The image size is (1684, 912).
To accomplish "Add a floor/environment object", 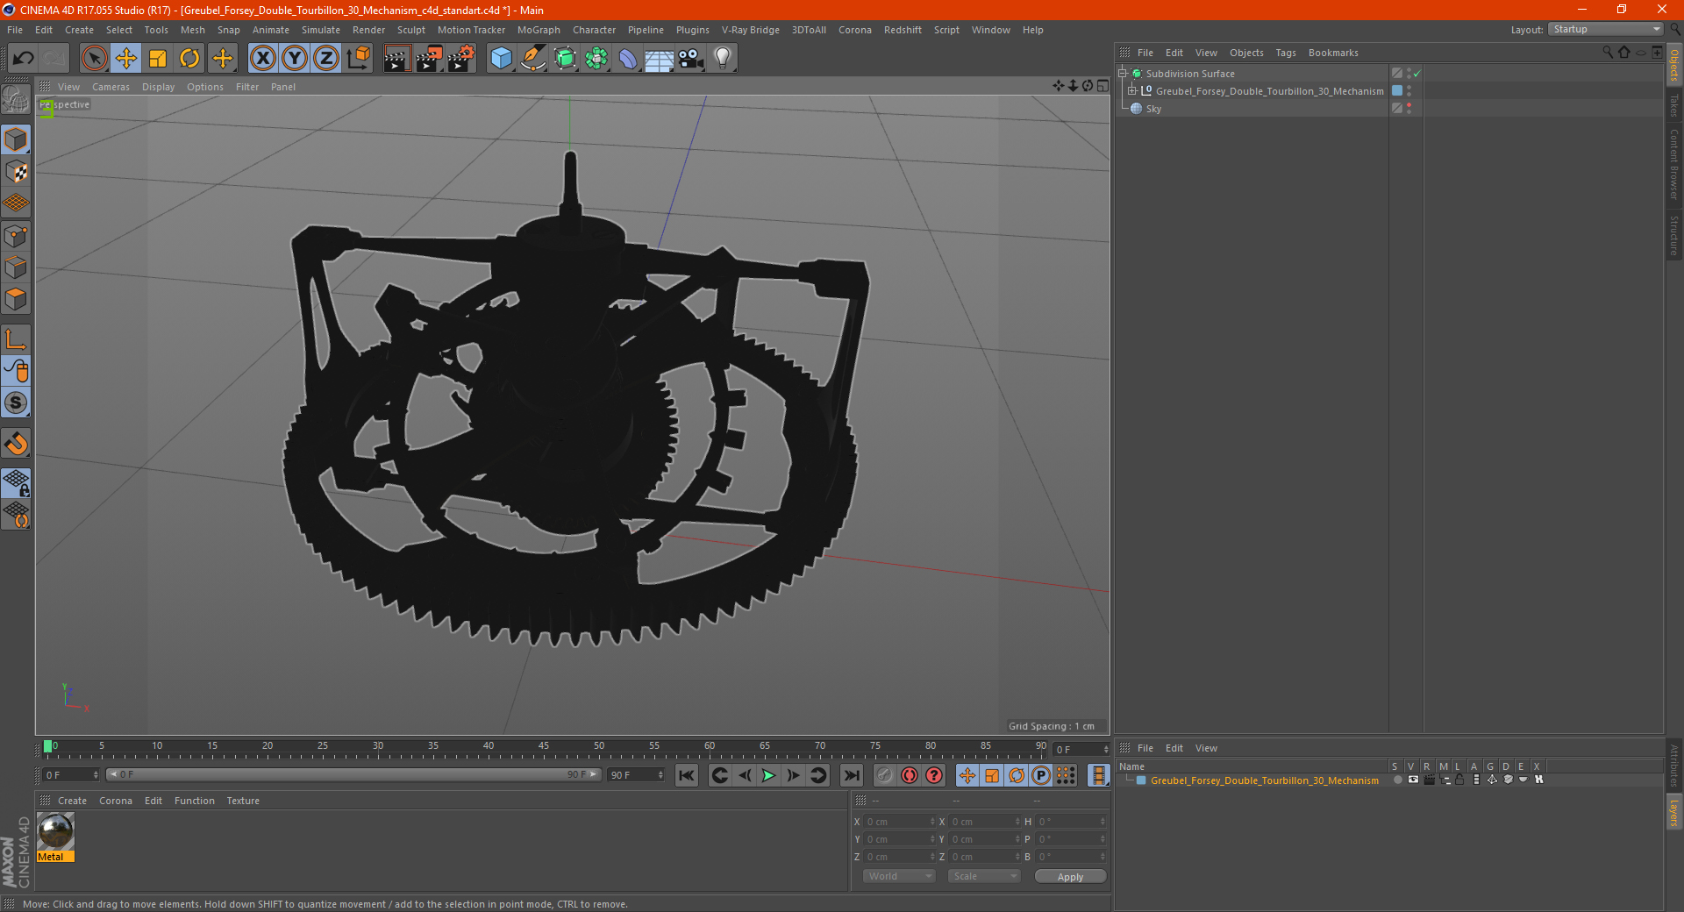I will [x=660, y=59].
